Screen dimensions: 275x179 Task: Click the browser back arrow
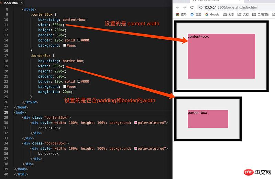177,7
